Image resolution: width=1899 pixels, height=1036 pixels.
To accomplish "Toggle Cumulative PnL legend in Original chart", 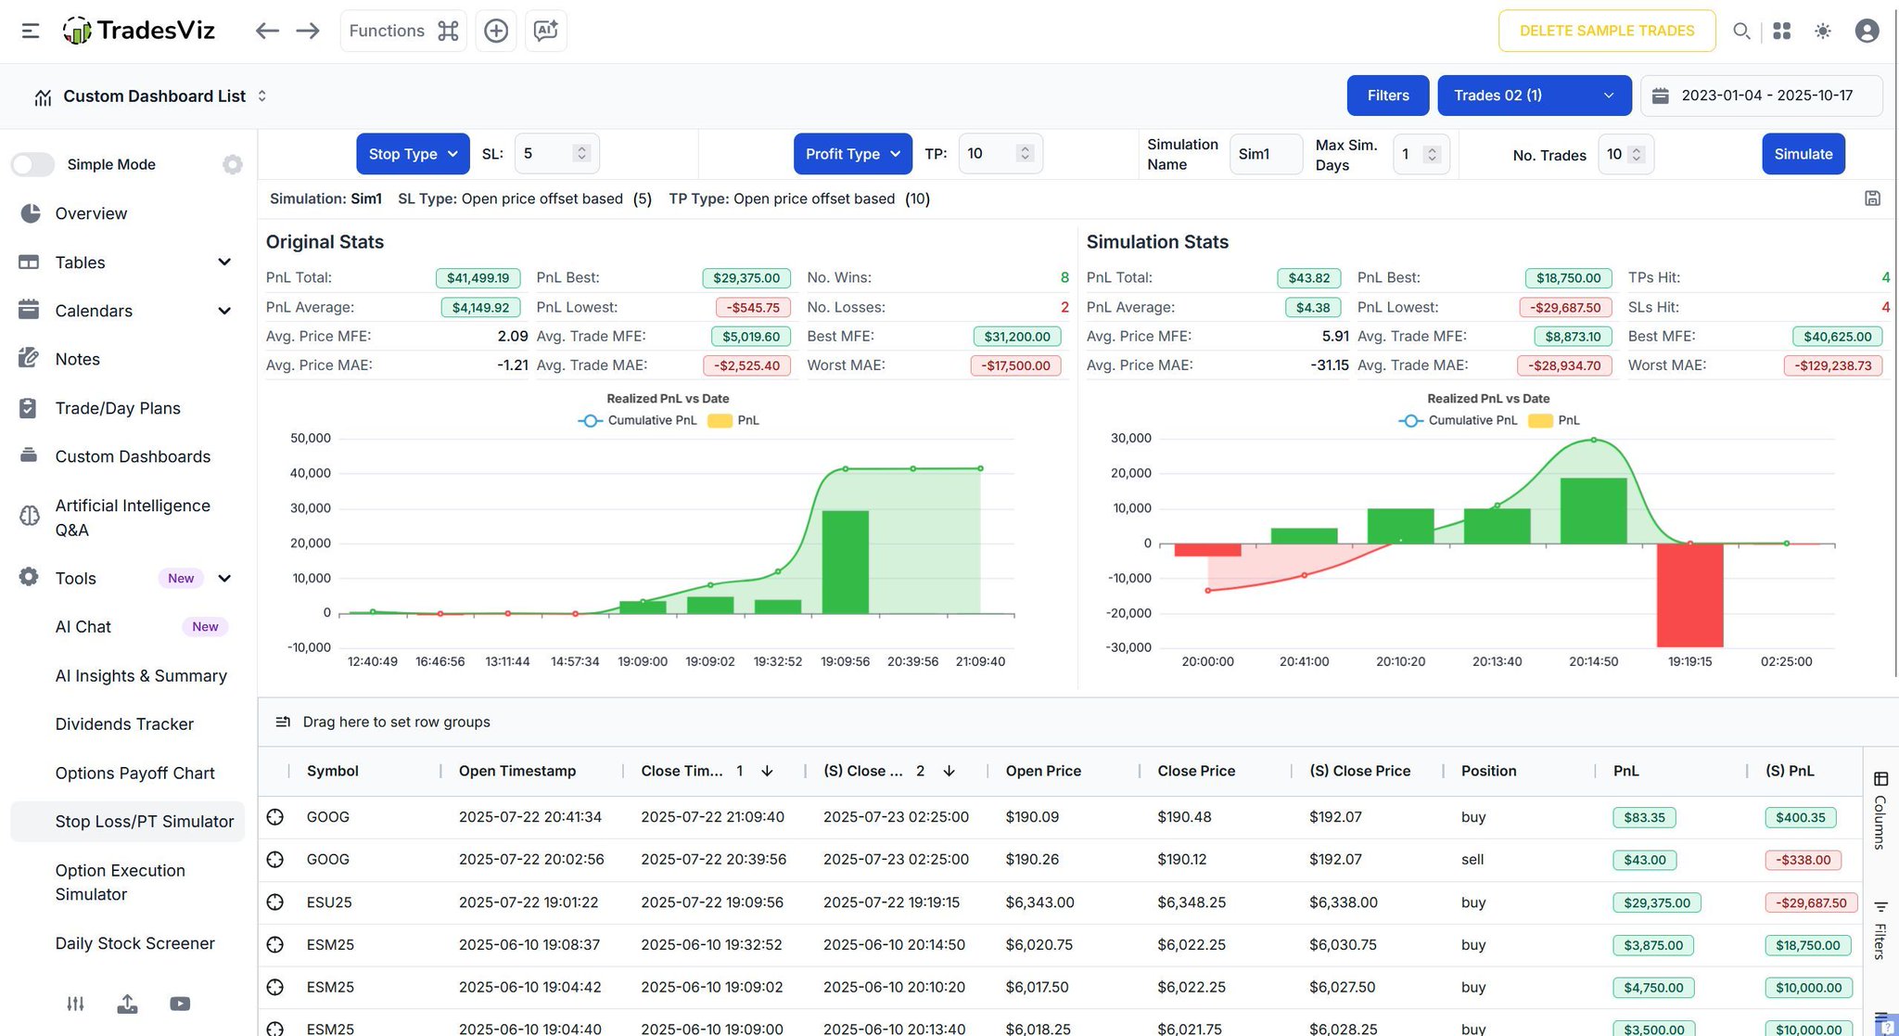I will [x=638, y=420].
